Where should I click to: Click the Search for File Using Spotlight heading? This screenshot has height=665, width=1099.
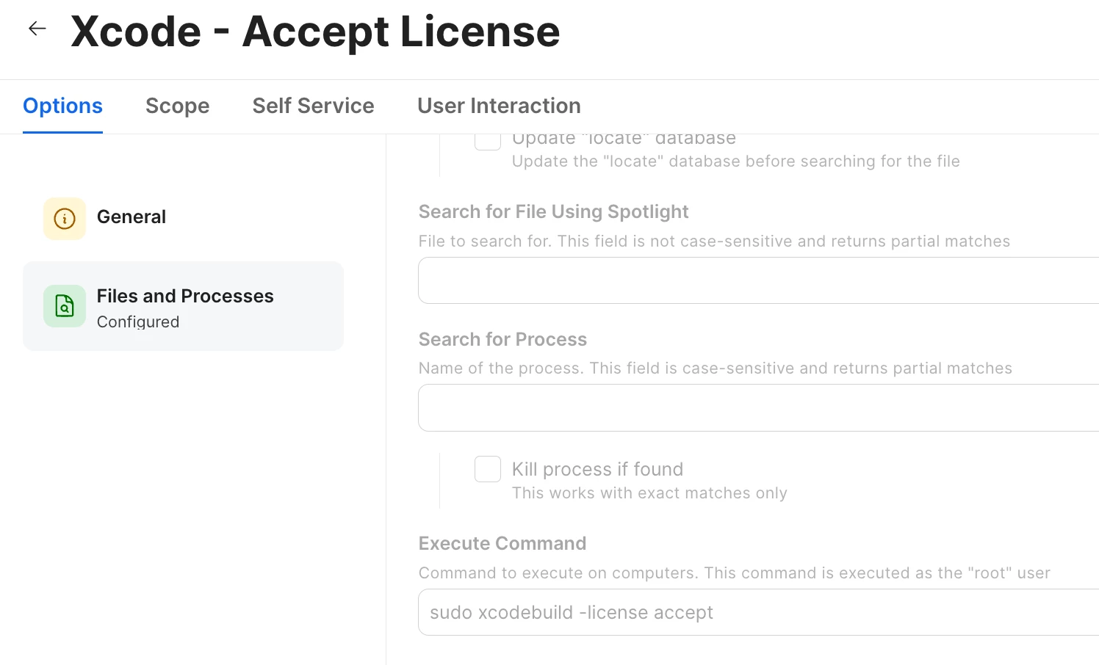pos(553,211)
